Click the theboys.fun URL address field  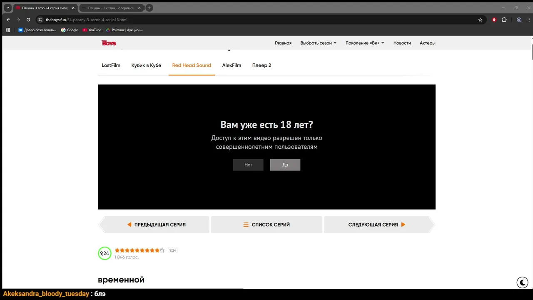[258, 20]
